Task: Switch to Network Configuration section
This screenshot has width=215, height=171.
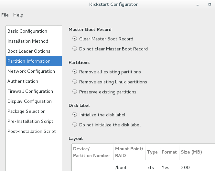Action: pos(34,71)
